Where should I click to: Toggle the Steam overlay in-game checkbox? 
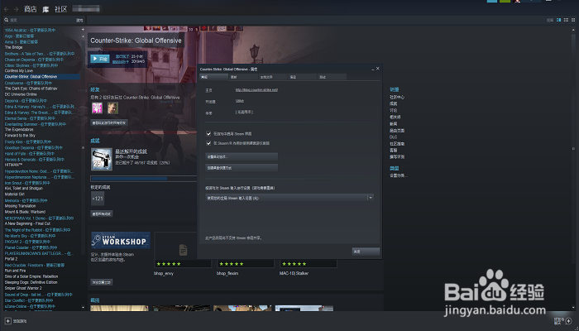(x=208, y=134)
